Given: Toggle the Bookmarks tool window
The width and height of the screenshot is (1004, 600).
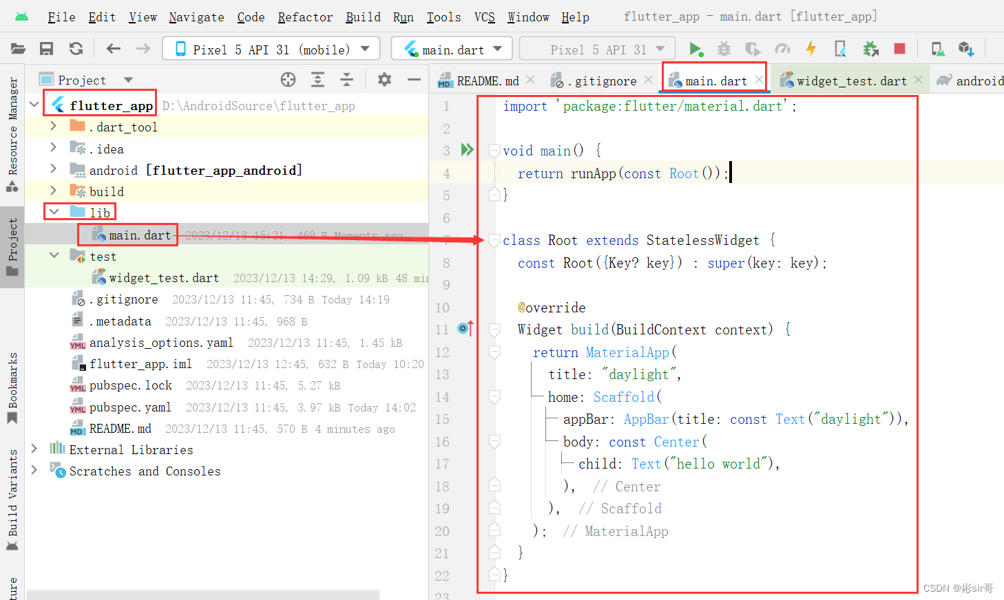Looking at the screenshot, I should click(x=12, y=389).
